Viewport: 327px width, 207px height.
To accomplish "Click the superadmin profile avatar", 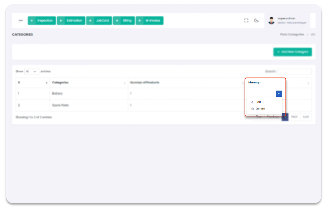I will click(271, 21).
